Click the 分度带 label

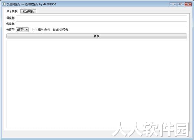10,30
